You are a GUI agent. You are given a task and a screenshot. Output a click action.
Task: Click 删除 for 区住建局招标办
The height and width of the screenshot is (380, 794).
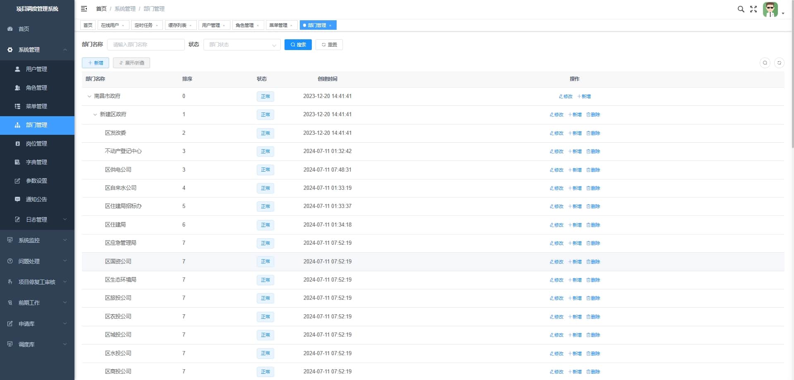(593, 206)
